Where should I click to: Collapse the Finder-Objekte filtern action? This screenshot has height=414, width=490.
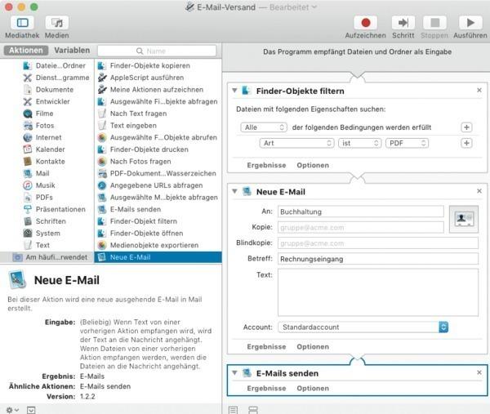(234, 91)
